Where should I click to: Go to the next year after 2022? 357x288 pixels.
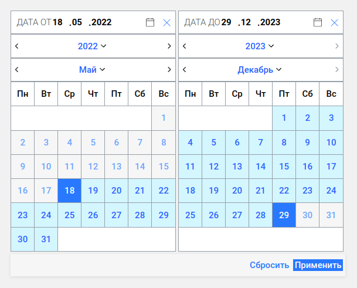(x=169, y=46)
